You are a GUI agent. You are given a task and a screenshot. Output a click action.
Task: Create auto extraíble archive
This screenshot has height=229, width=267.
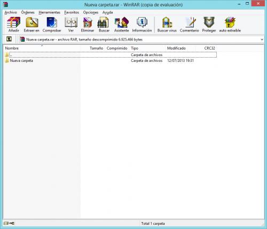point(230,25)
